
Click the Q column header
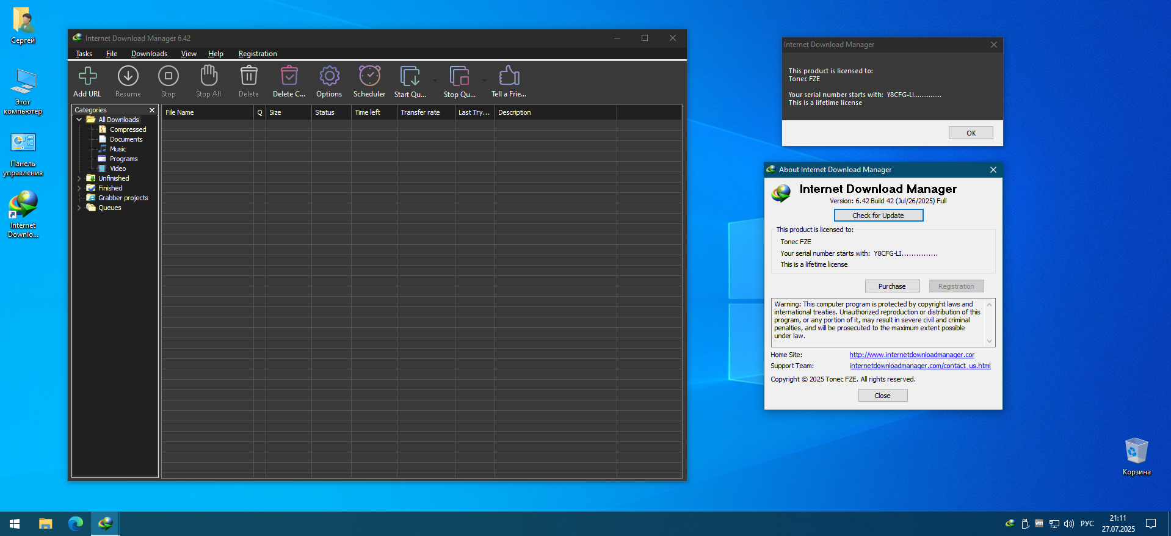click(x=259, y=112)
